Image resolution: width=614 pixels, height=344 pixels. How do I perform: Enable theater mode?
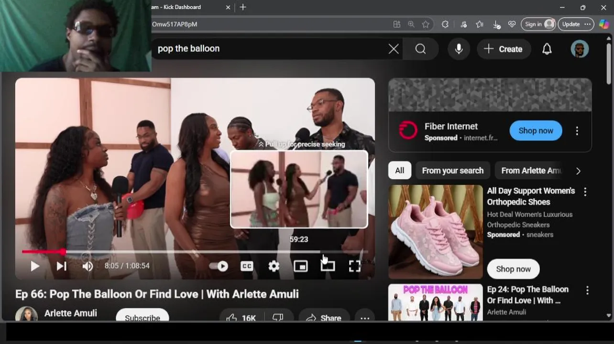coord(328,266)
